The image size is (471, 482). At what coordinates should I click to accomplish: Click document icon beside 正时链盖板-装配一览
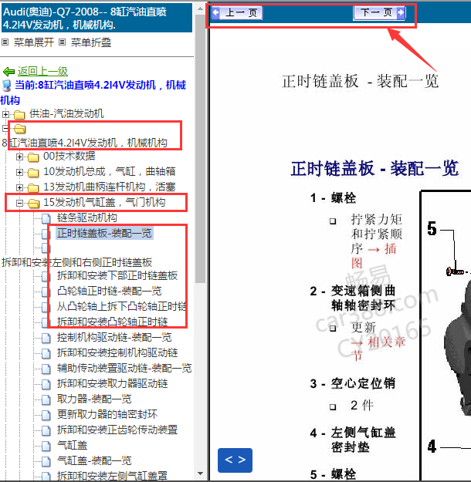(x=46, y=234)
